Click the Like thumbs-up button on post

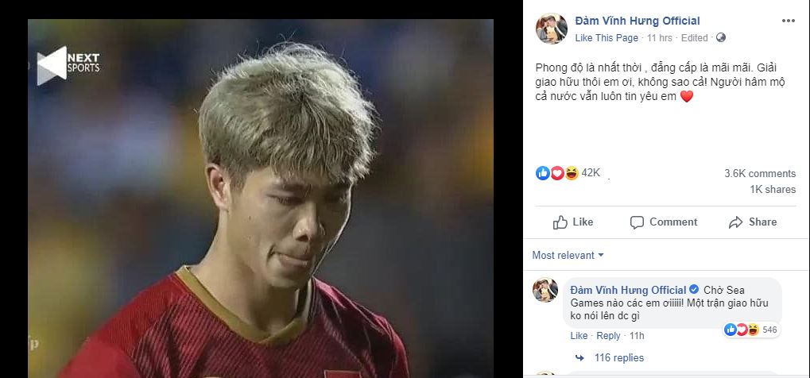[573, 222]
